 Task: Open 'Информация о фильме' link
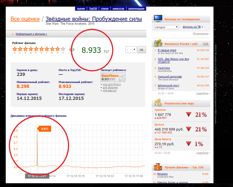pos(31,34)
